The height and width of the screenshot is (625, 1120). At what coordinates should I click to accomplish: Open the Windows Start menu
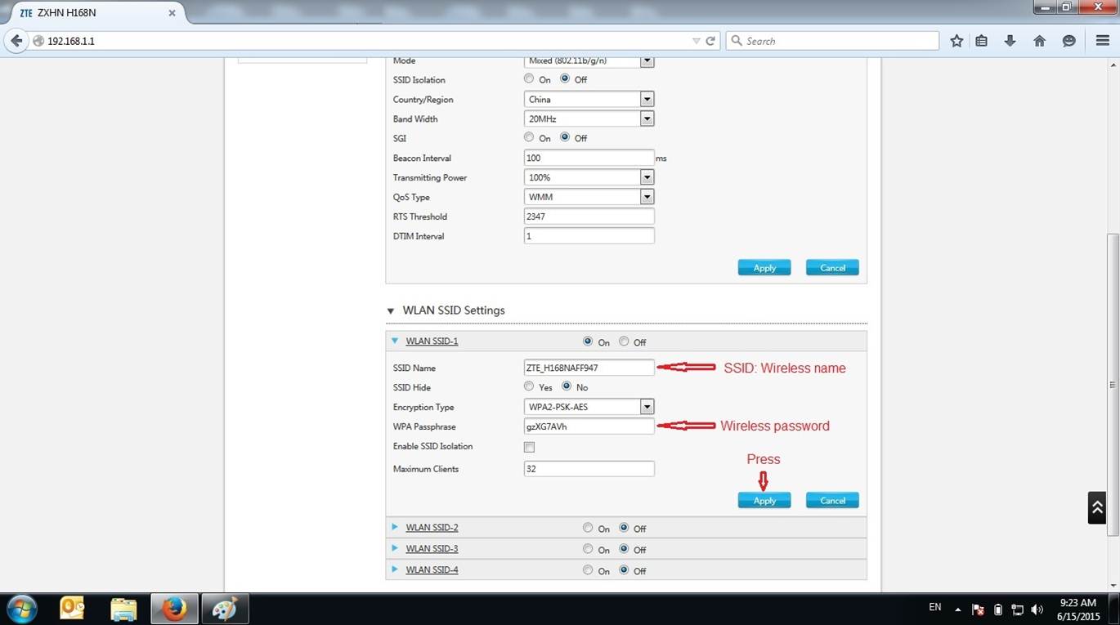coord(21,609)
